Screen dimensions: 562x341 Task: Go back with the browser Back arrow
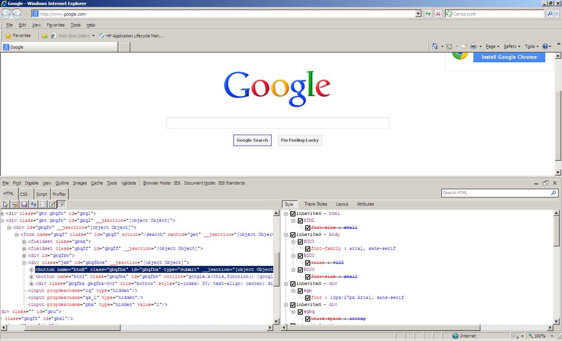[x=6, y=14]
